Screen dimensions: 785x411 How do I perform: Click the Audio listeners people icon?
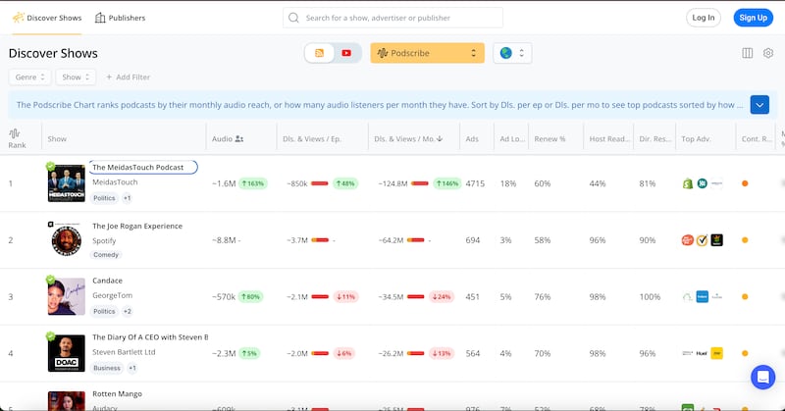coord(239,138)
